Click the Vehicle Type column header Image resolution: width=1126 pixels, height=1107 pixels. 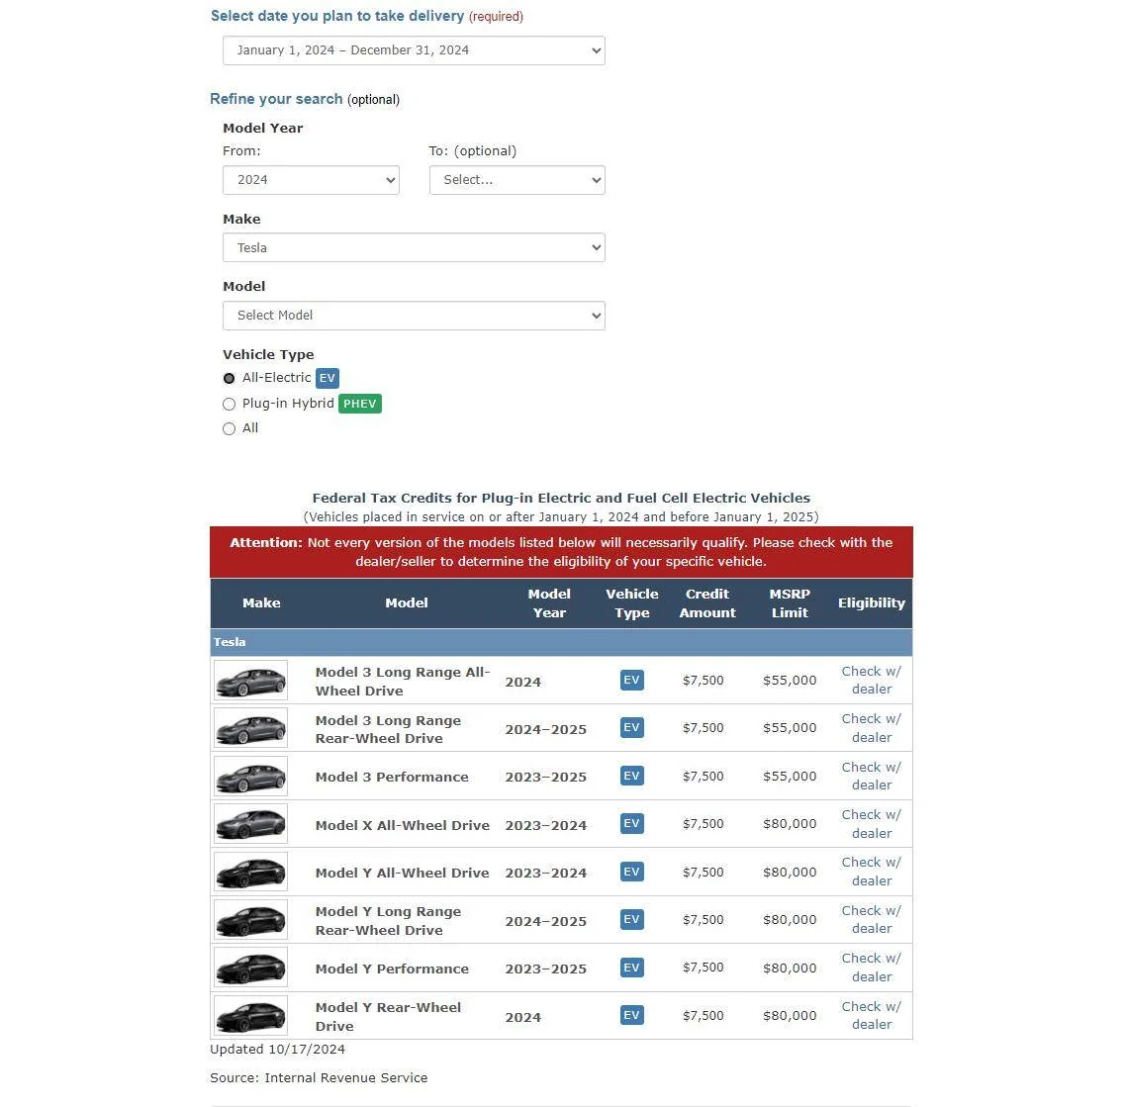[x=632, y=603]
